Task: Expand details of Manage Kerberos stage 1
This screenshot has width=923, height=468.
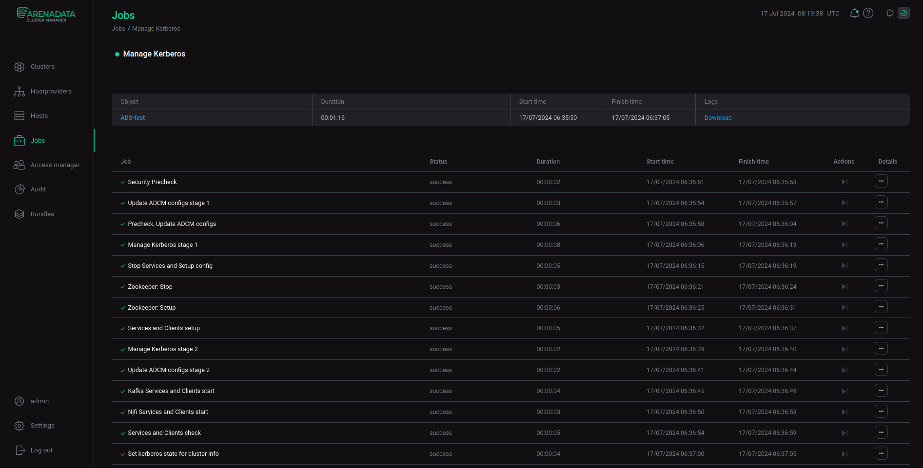Action: pos(881,244)
